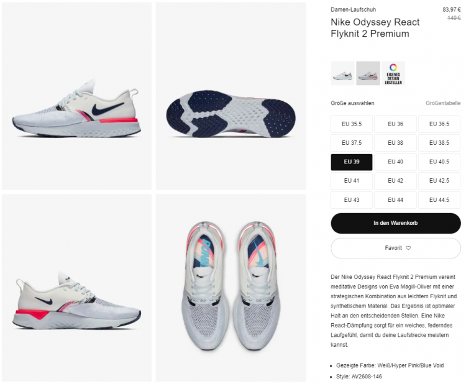Open the inner side-view shoe image

pyautogui.click(x=76, y=288)
